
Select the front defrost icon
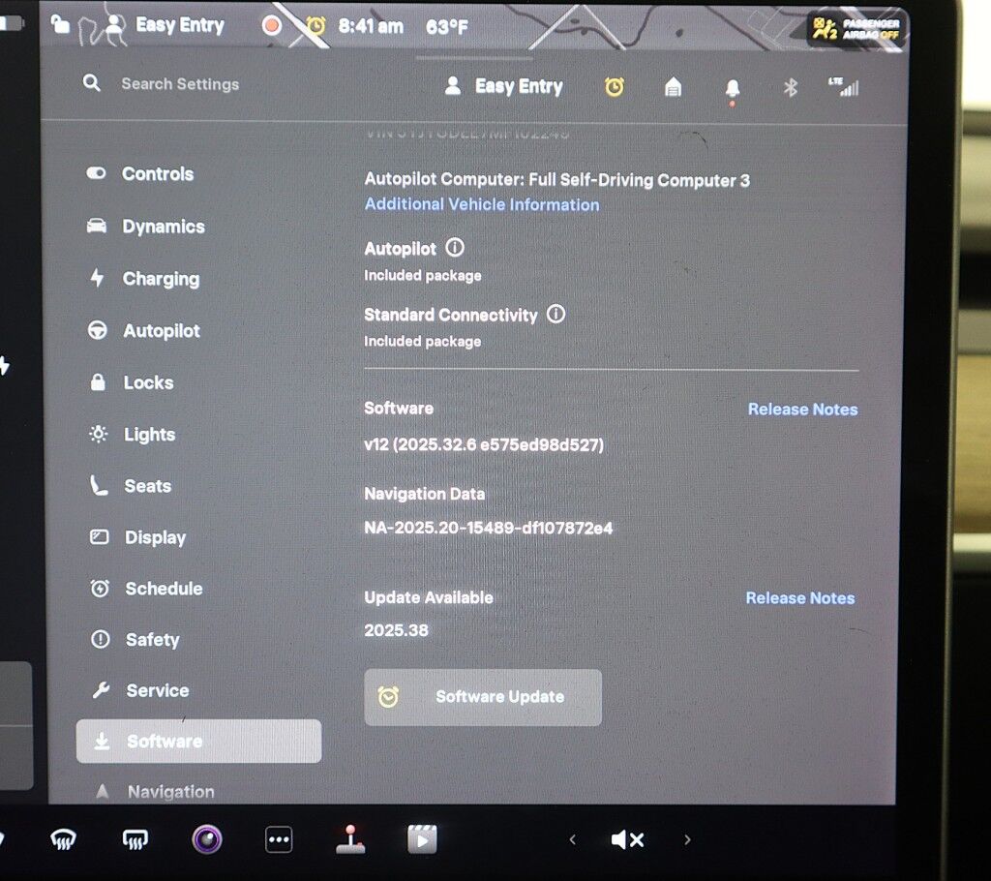point(61,839)
